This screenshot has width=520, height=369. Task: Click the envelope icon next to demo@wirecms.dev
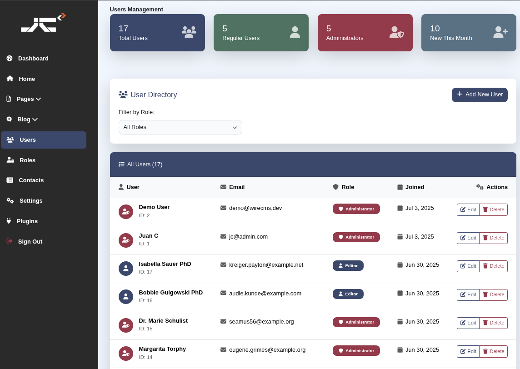[x=223, y=208]
